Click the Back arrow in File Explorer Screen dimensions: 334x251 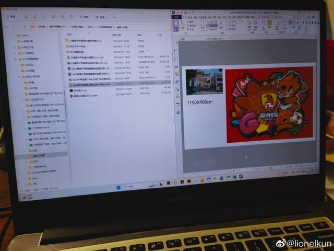click(6, 27)
